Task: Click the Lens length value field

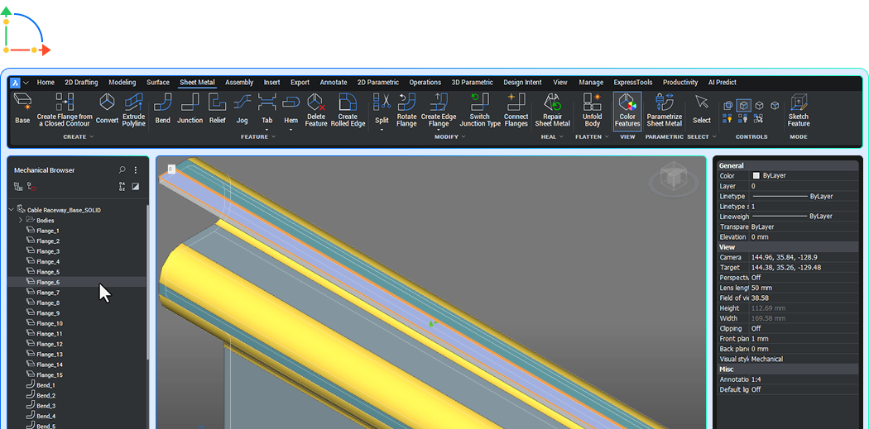Action: click(804, 288)
